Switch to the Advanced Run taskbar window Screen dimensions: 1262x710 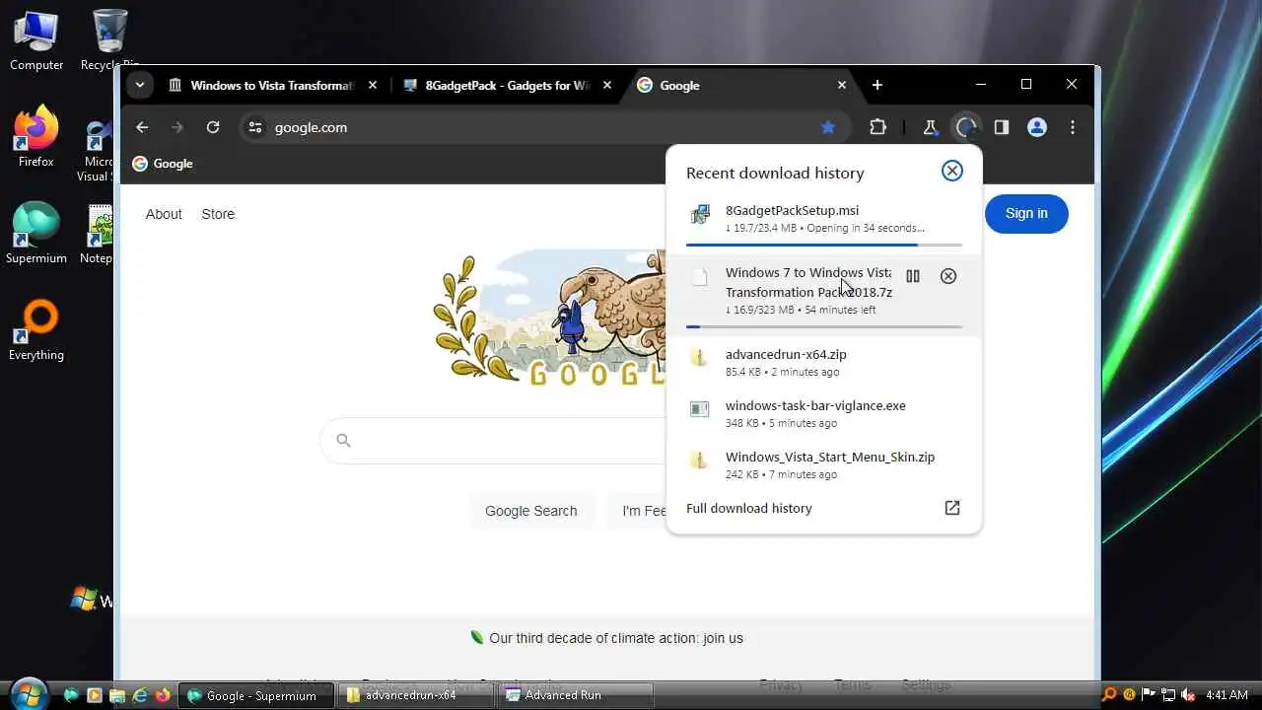click(576, 695)
